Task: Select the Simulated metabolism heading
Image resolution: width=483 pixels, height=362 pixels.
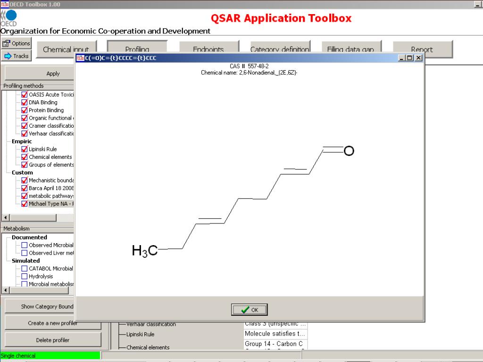Action: [25, 261]
